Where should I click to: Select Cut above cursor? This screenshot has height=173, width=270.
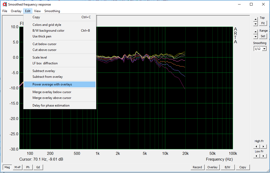[x=60, y=50]
